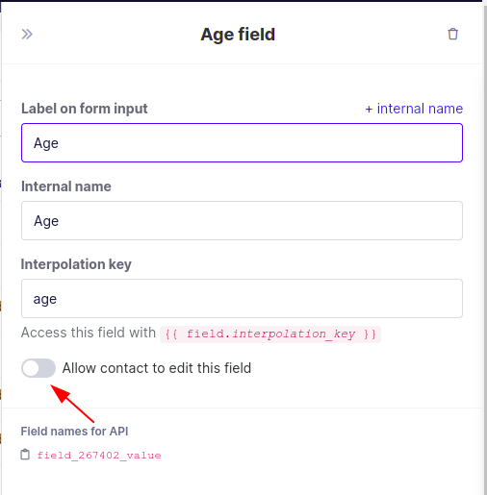487x495 pixels.
Task: Click the 'Interpolation key' label text
Action: [76, 264]
